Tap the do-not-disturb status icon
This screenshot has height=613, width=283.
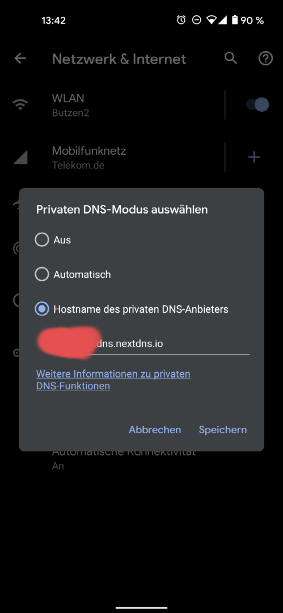tap(197, 20)
